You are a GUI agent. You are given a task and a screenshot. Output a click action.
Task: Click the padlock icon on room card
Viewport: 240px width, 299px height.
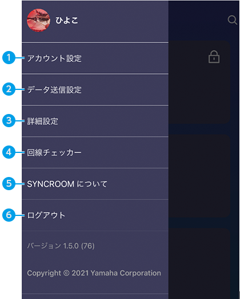[214, 57]
